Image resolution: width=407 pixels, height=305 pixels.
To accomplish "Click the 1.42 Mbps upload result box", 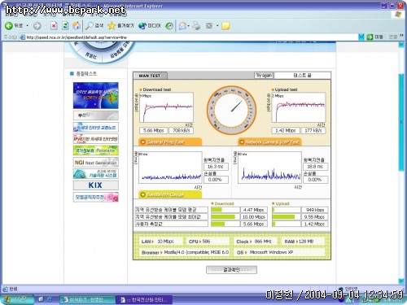I will click(286, 130).
